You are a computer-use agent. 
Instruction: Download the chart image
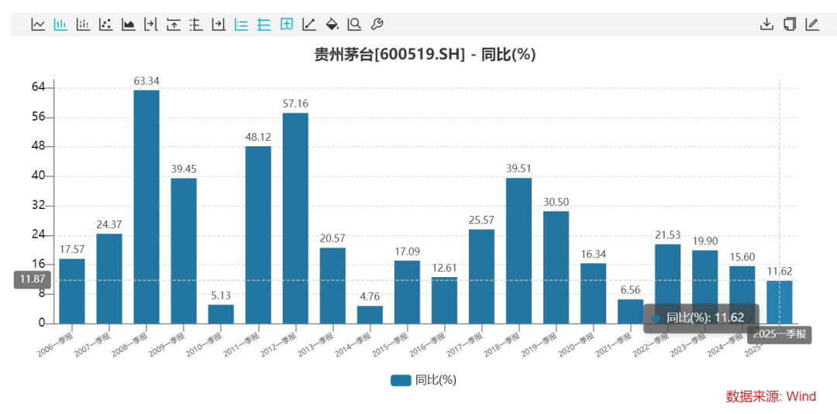point(766,24)
